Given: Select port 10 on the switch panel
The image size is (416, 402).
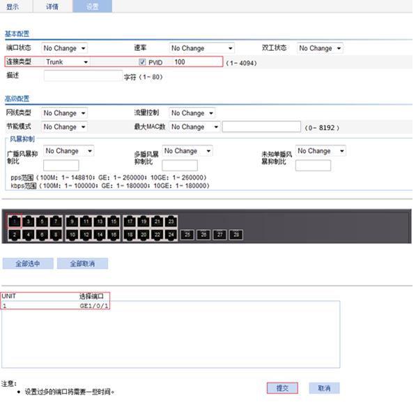Looking at the screenshot, I should (x=72, y=235).
